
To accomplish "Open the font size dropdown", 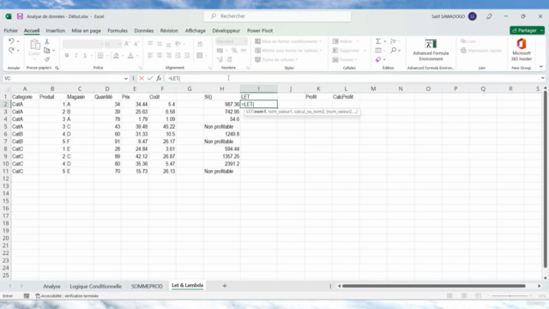I will (119, 44).
